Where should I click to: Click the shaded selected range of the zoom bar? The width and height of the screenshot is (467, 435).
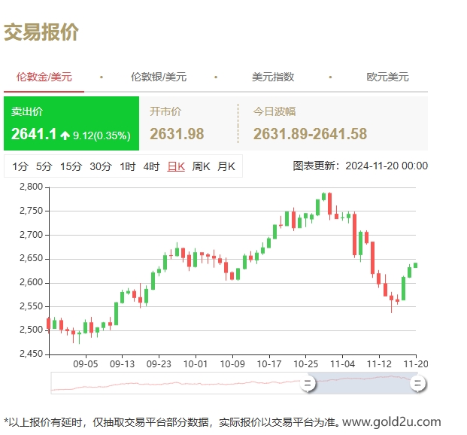click(362, 383)
